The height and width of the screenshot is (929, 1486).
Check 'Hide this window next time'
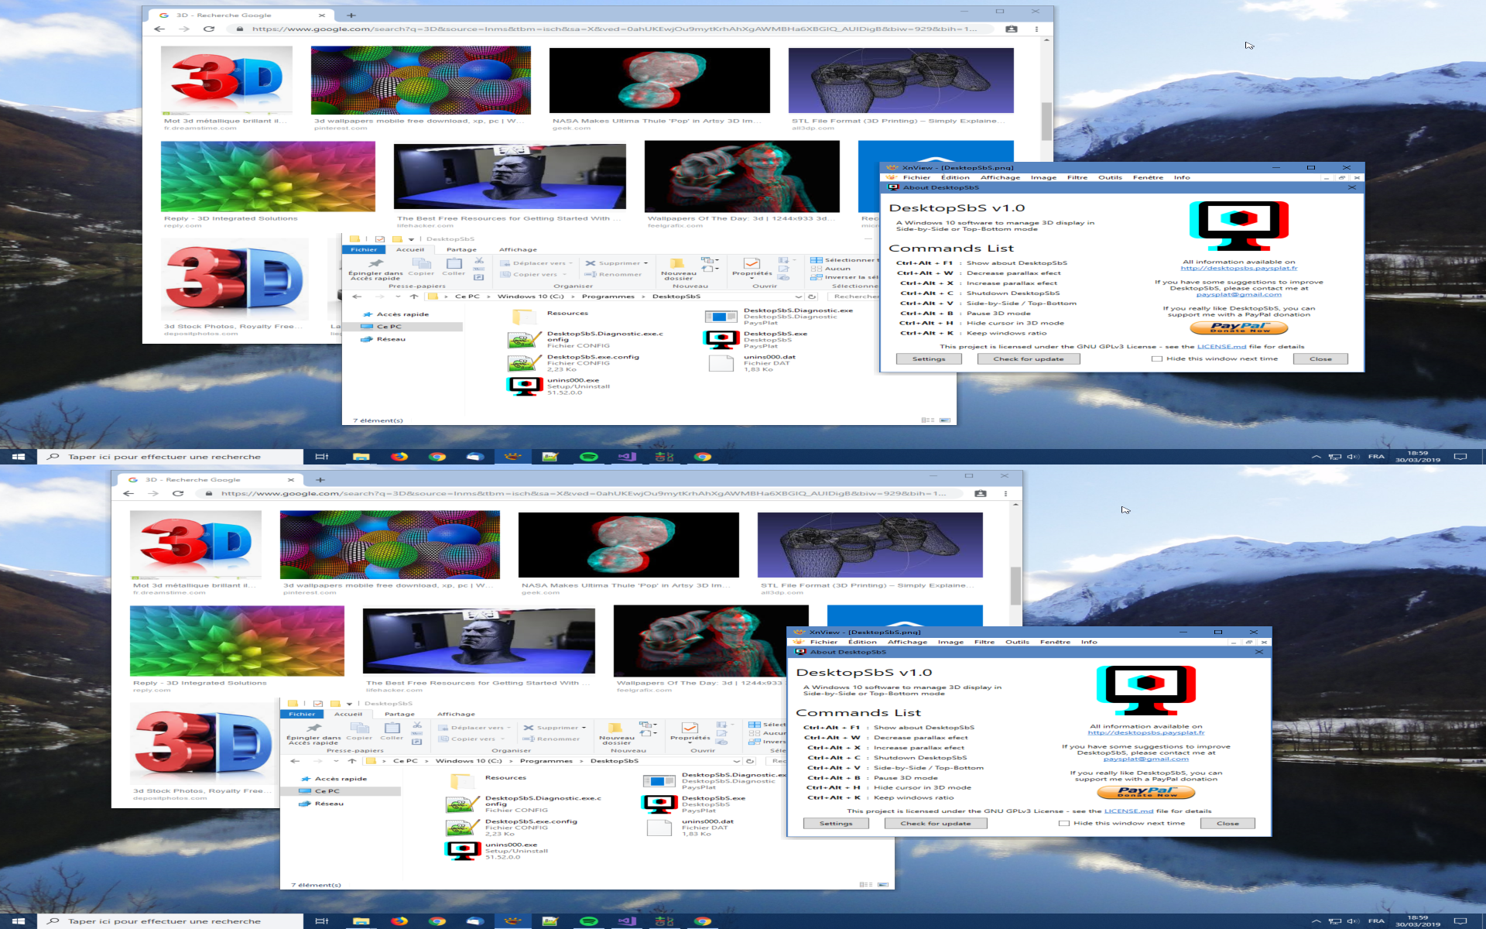coord(1157,359)
